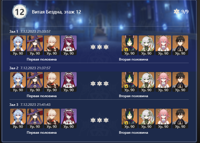Click Zhongli portrait in Зал 2
200x143 pixels.
click(x=180, y=82)
